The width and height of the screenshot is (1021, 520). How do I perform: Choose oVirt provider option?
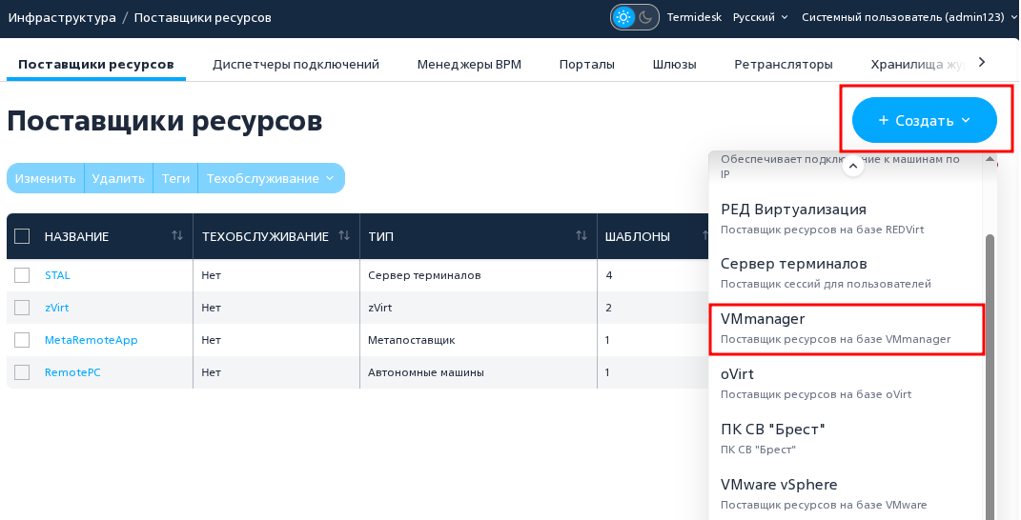(x=846, y=384)
